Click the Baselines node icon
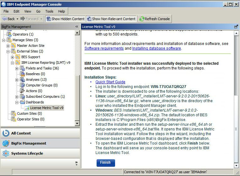 pos(22,74)
